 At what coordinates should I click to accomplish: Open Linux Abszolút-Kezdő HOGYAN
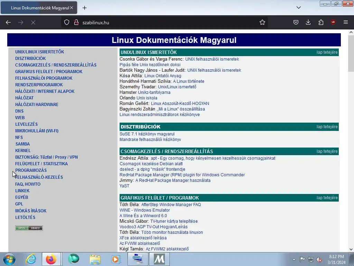pyautogui.click(x=180, y=103)
